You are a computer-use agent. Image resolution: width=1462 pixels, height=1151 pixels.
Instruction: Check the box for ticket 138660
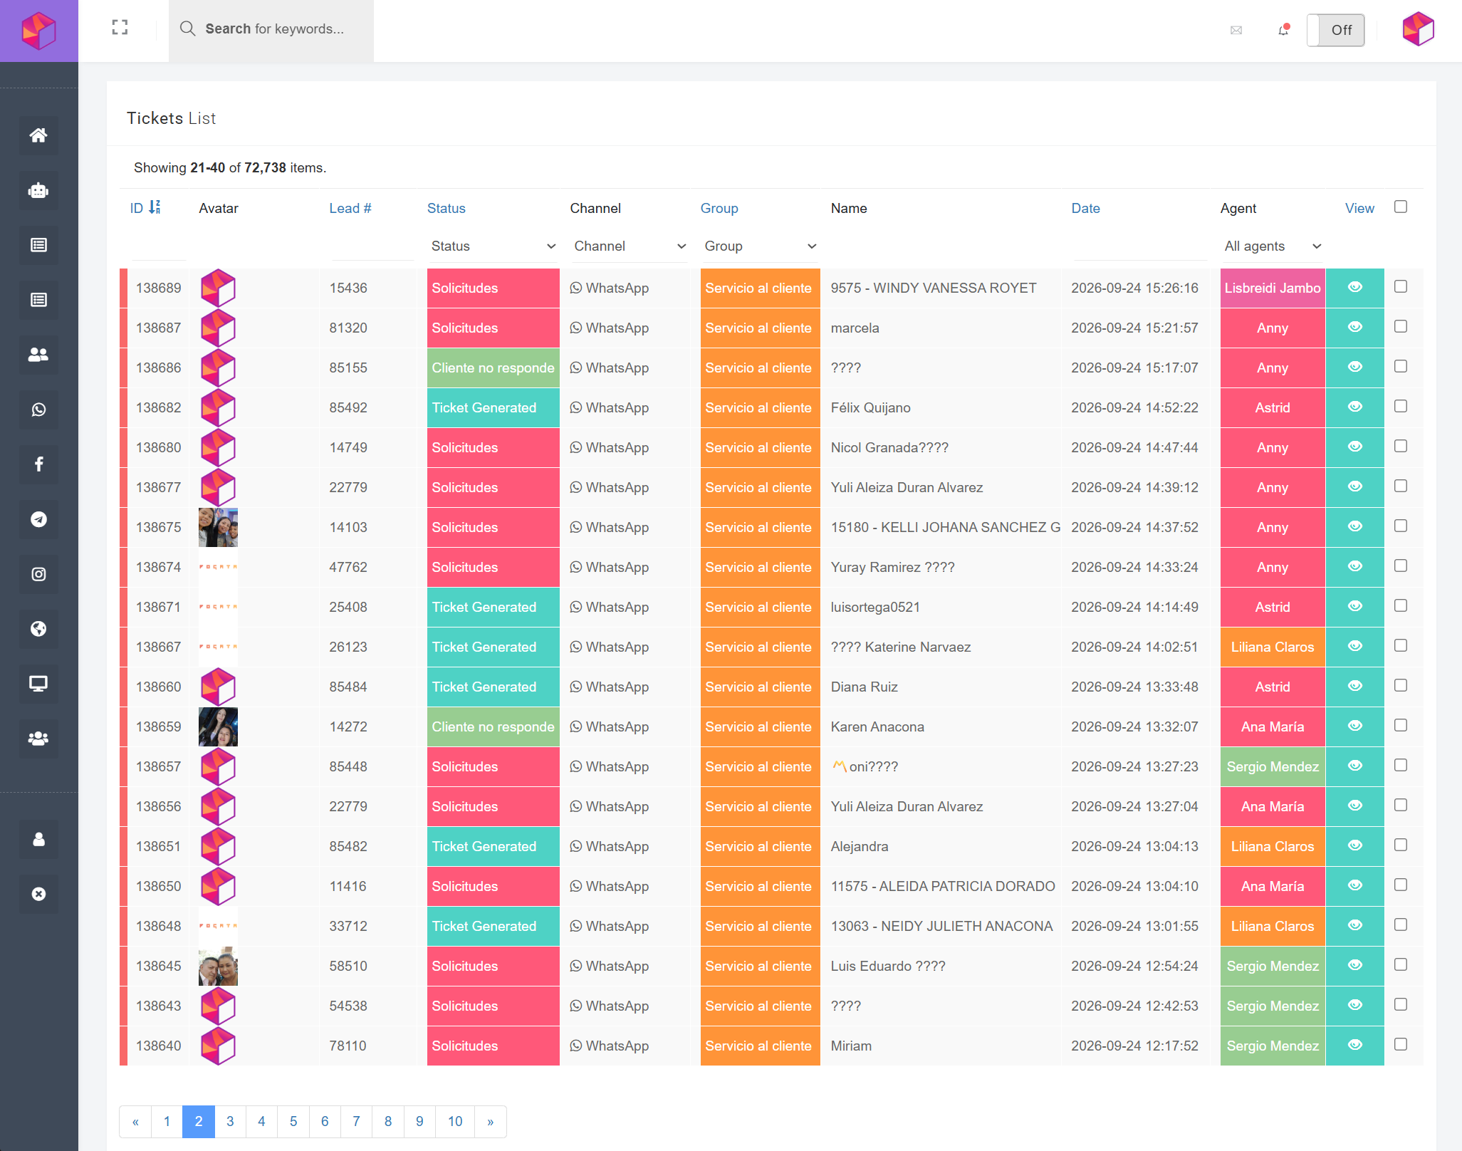point(1400,685)
